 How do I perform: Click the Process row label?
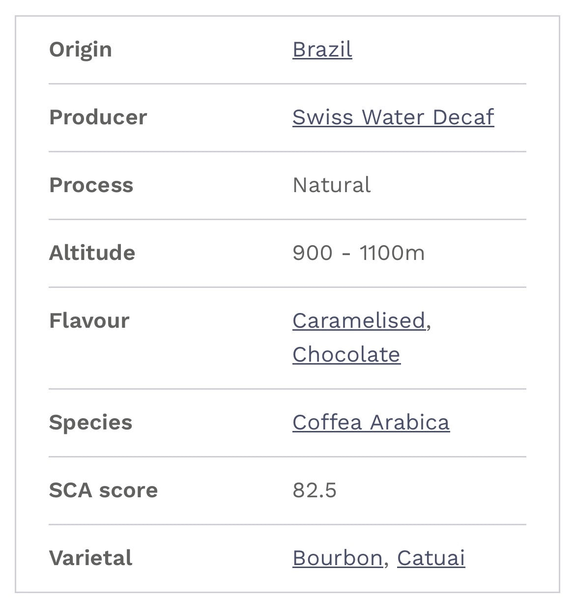(x=91, y=185)
